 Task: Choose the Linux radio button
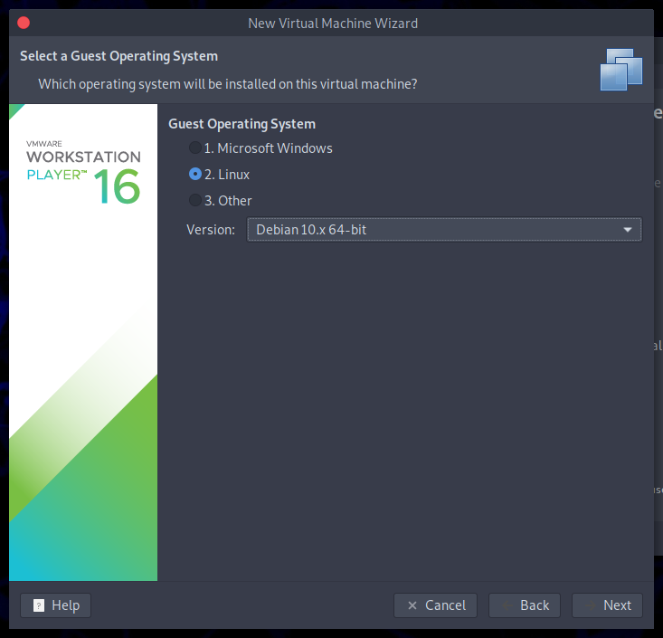pos(195,175)
